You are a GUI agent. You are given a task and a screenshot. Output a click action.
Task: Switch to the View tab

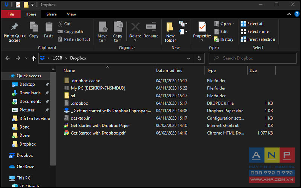[71, 14]
